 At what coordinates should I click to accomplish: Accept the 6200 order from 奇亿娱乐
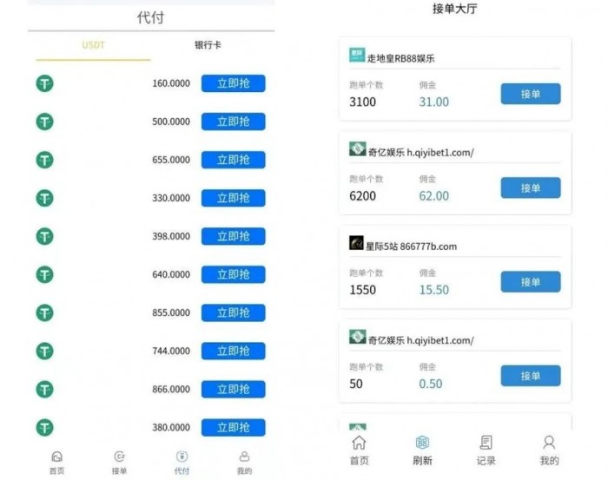(531, 187)
